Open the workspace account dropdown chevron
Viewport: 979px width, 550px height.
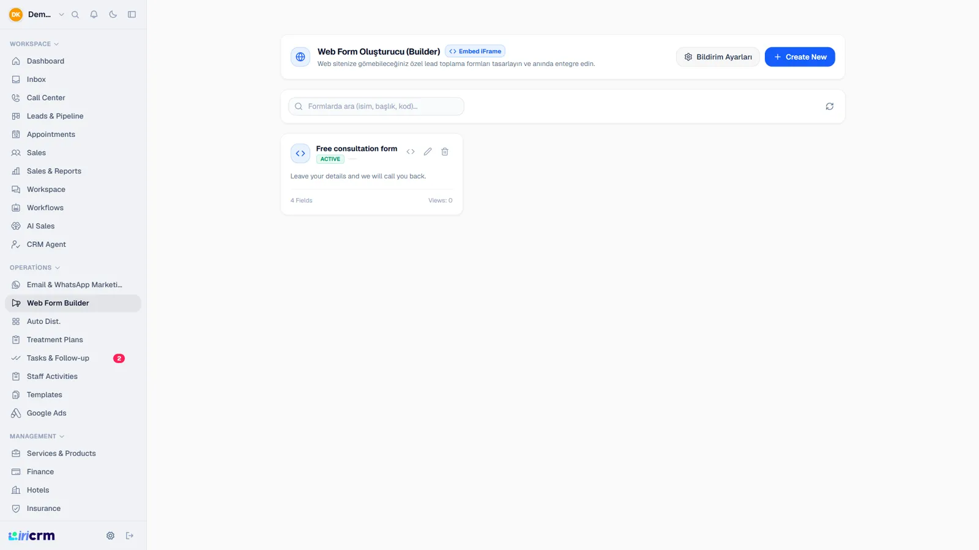pos(61,15)
